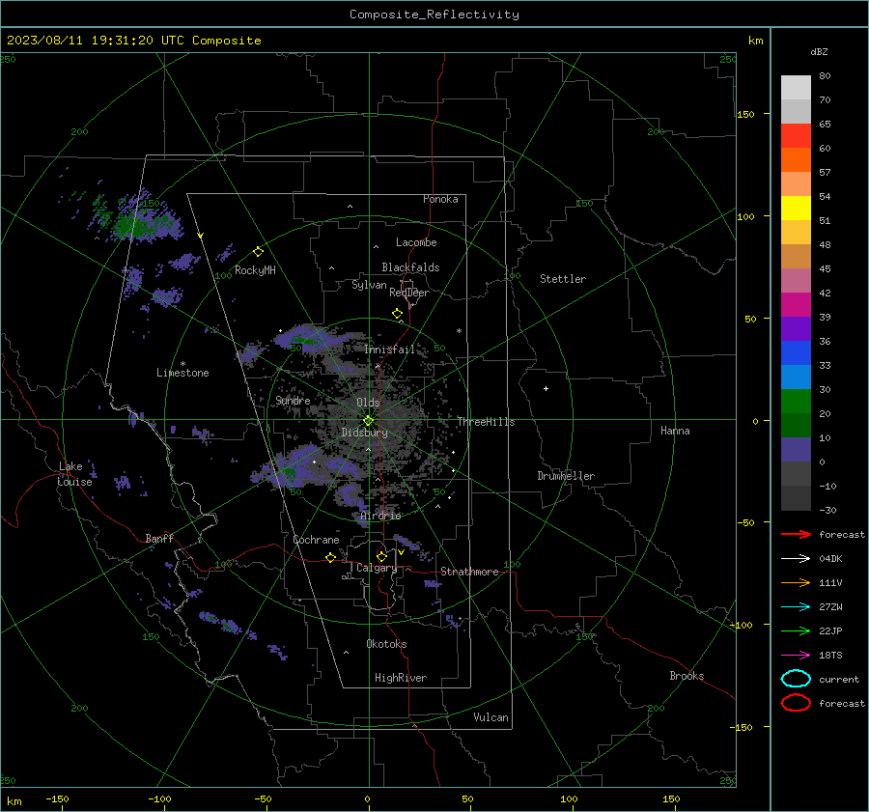Select the white 04DK arrow symbol

point(796,559)
